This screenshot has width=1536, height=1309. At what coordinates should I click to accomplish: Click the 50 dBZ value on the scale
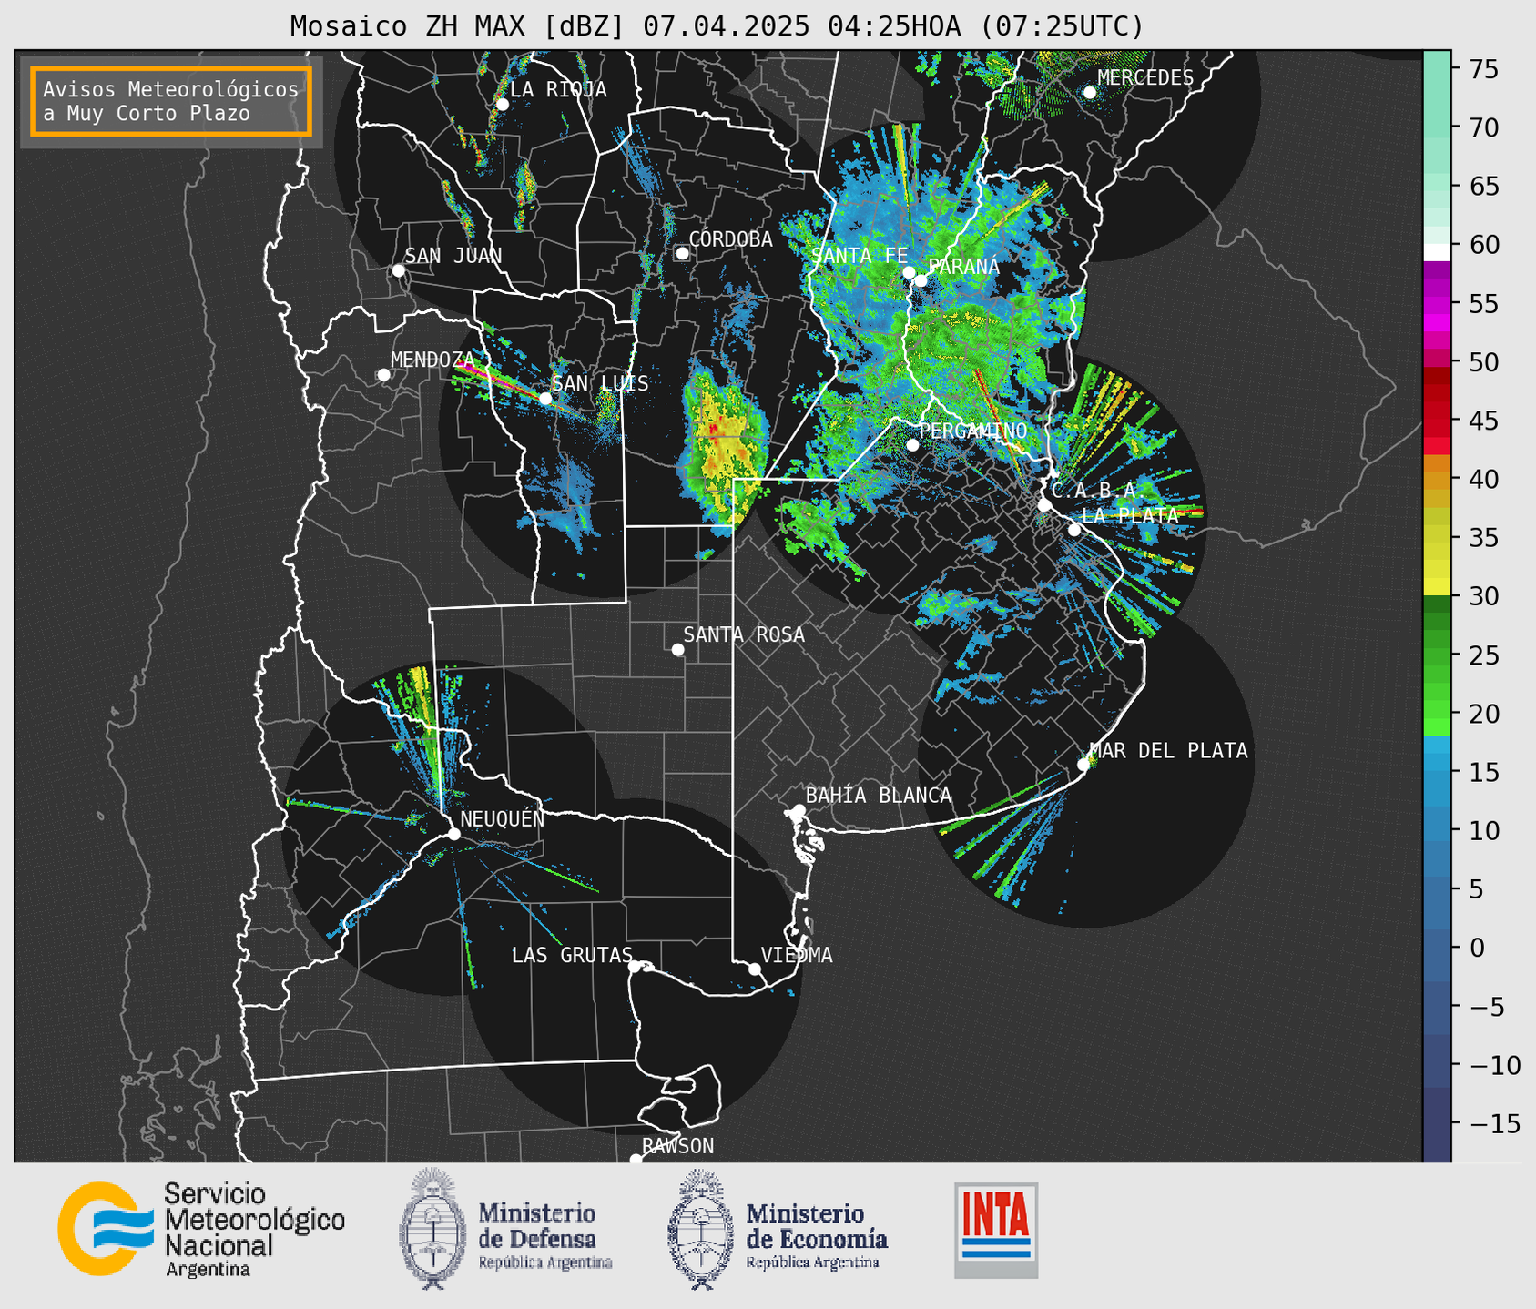[1483, 362]
